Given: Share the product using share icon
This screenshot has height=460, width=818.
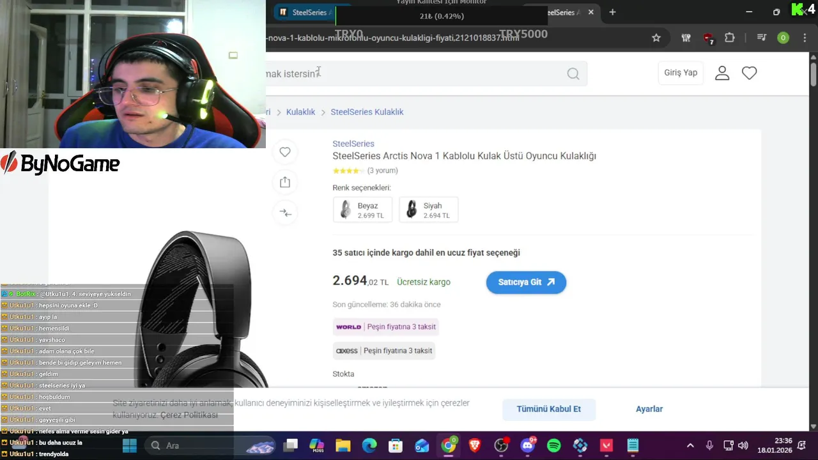Looking at the screenshot, I should (285, 183).
